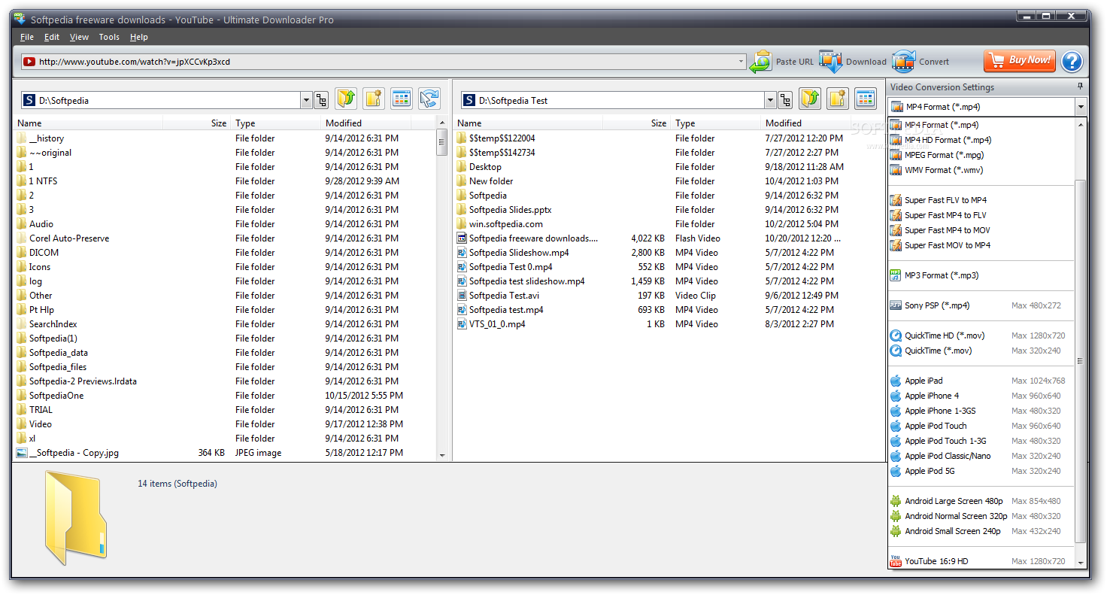Click the Android Large Screen 480p icon
The width and height of the screenshot is (1107, 595).
tap(896, 501)
